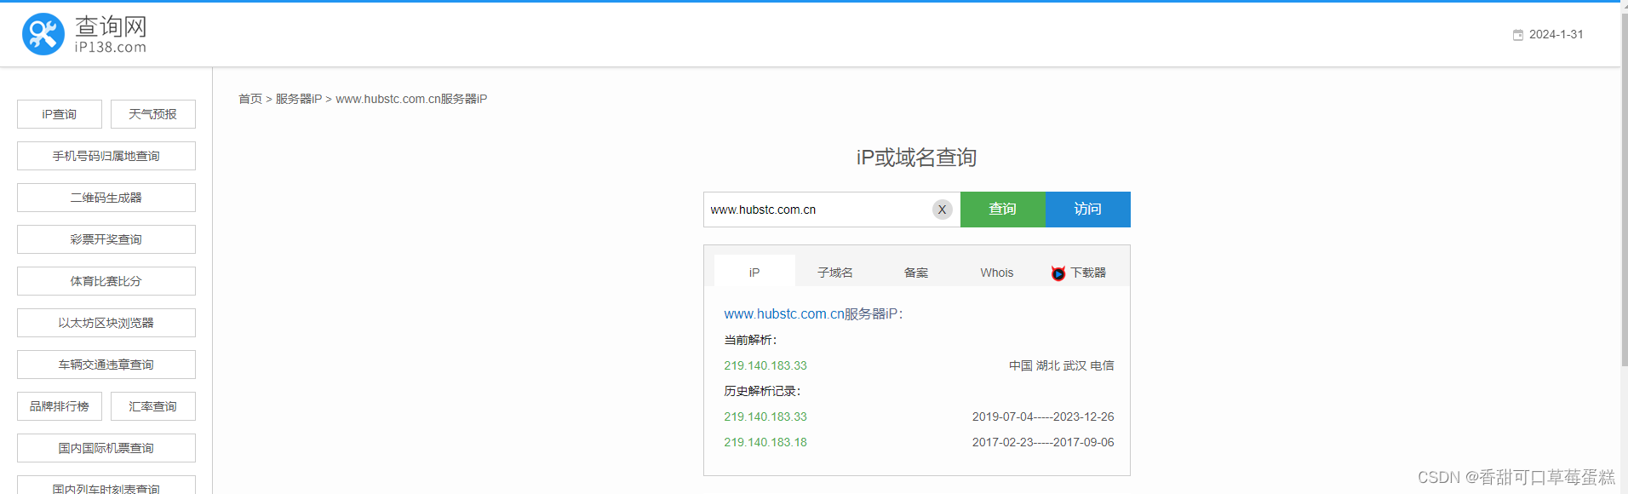The image size is (1628, 494).
Task: Click the www.hubstc.com.cn result link
Action: (x=783, y=314)
